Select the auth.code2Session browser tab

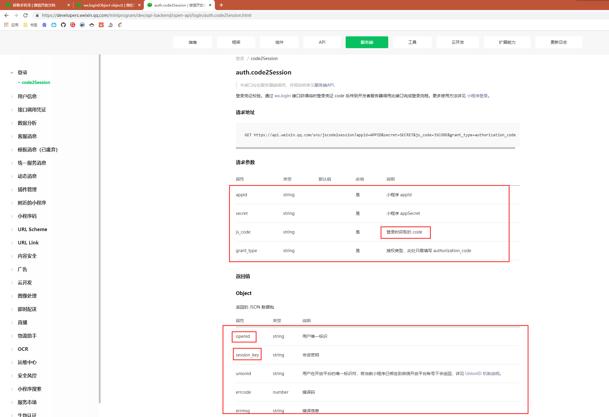click(179, 5)
